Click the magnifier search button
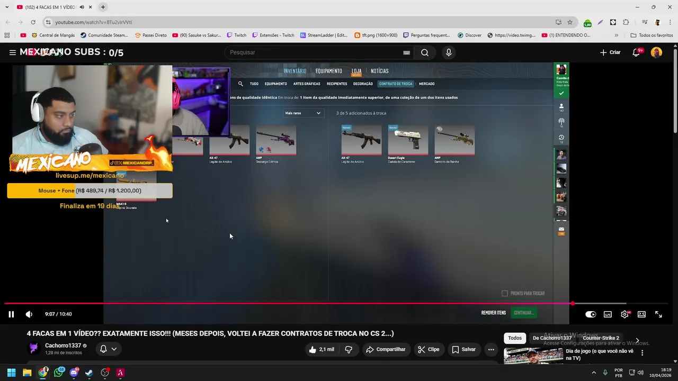 tap(425, 52)
